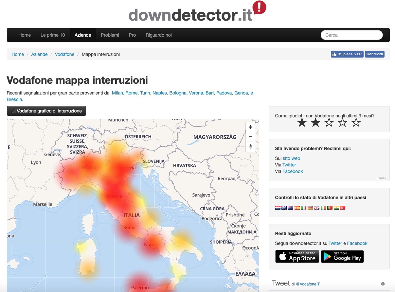Open the Google Play badge
395x292 pixels.
[342, 257]
